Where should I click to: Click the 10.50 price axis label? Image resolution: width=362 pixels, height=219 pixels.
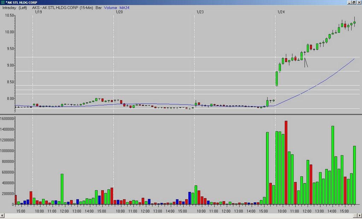(10, 16)
